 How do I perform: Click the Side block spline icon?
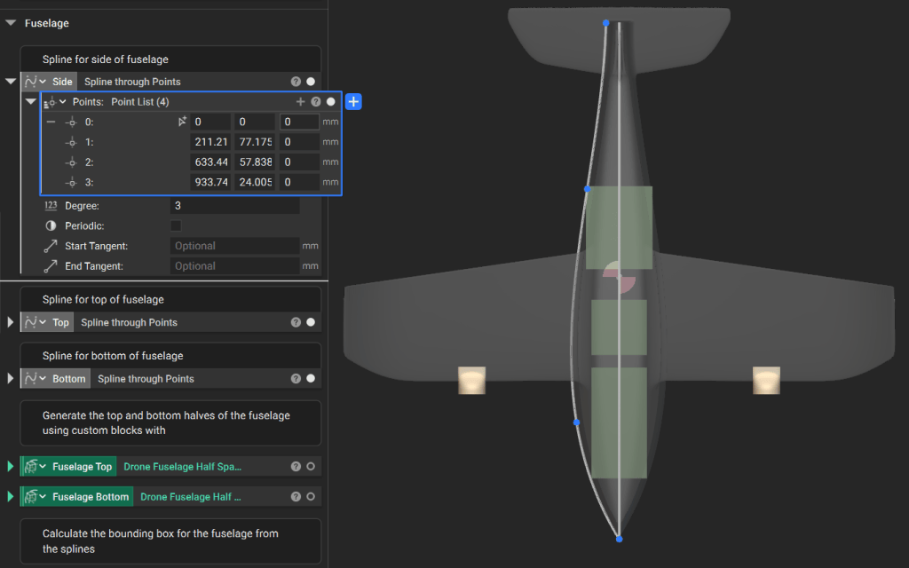pos(31,82)
